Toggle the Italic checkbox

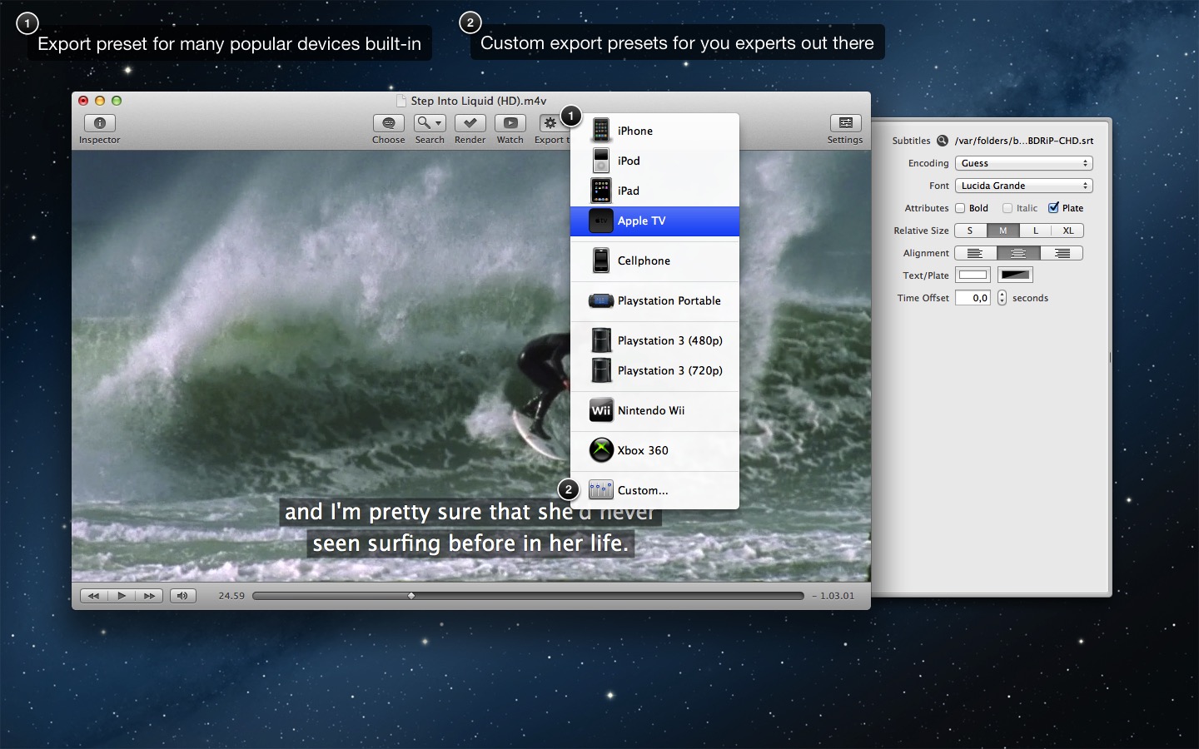[x=1007, y=208]
